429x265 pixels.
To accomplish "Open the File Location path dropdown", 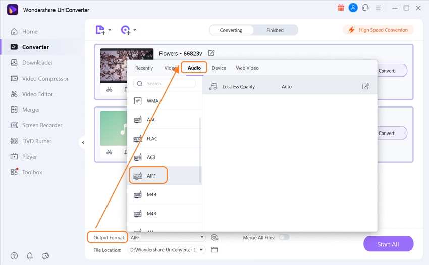I will [x=167, y=250].
